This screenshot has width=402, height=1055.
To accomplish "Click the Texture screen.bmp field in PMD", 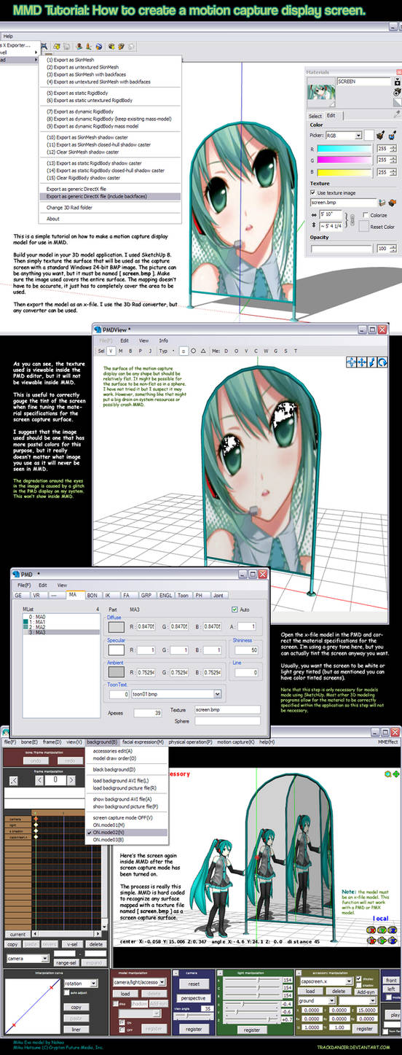I will (x=228, y=709).
